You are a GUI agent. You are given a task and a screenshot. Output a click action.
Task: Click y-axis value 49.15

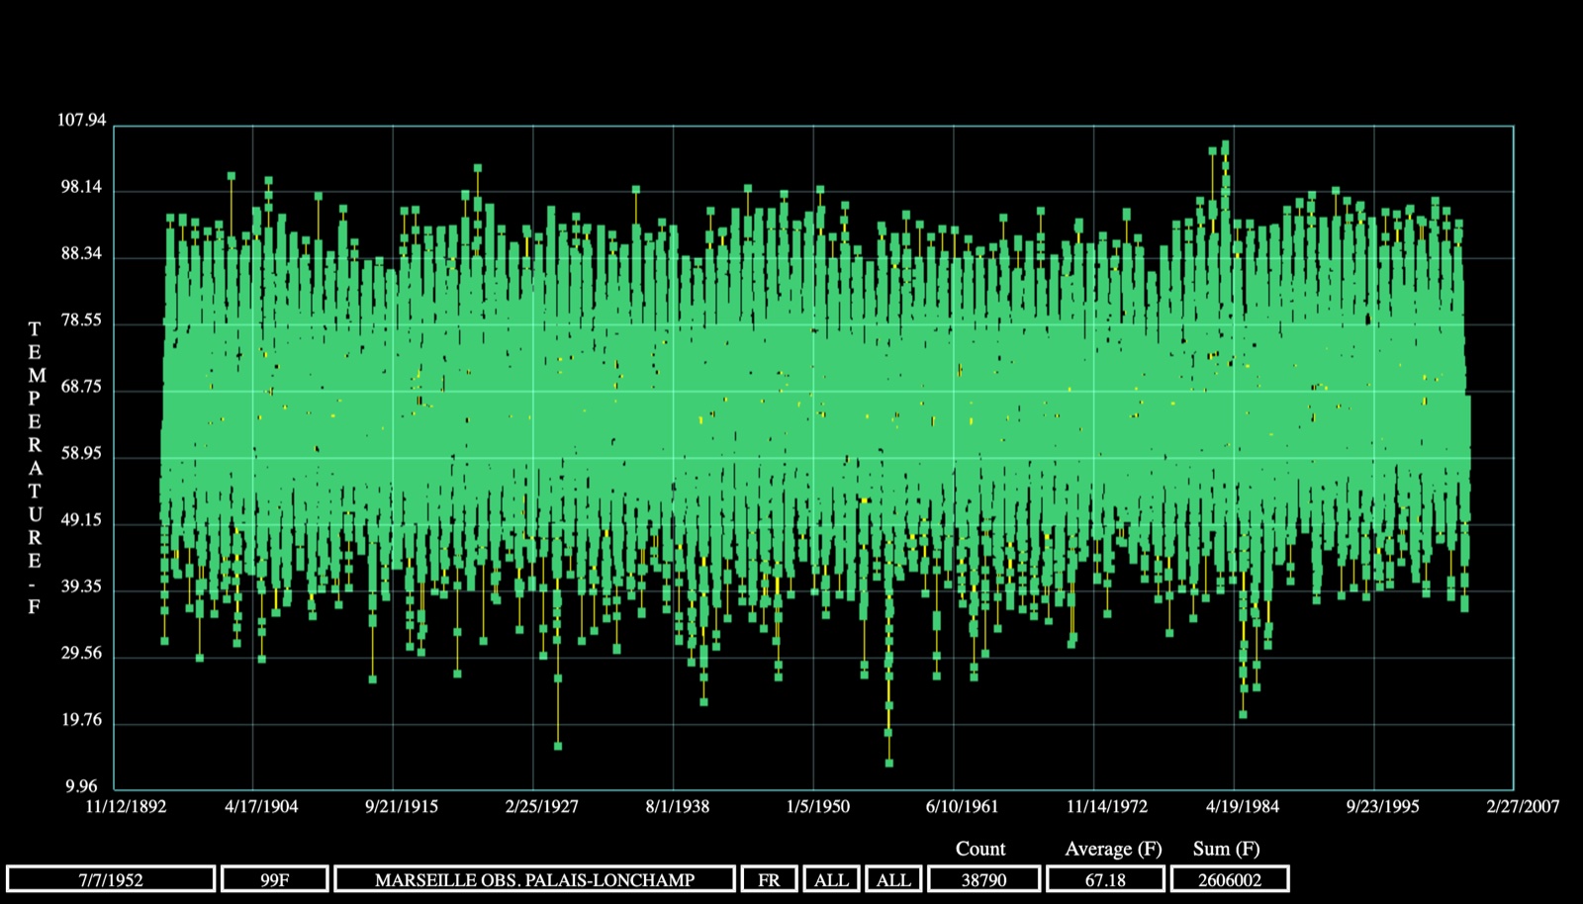pyautogui.click(x=81, y=520)
